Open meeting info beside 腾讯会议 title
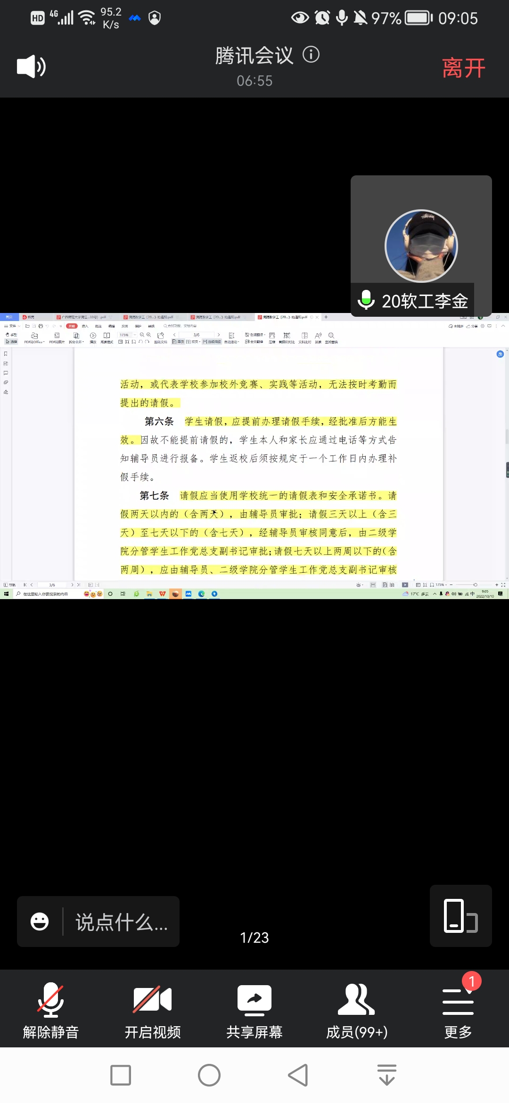 point(311,55)
